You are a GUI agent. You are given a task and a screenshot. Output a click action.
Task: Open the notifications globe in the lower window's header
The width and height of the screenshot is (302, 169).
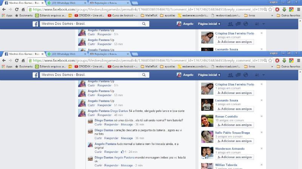pos(246,75)
